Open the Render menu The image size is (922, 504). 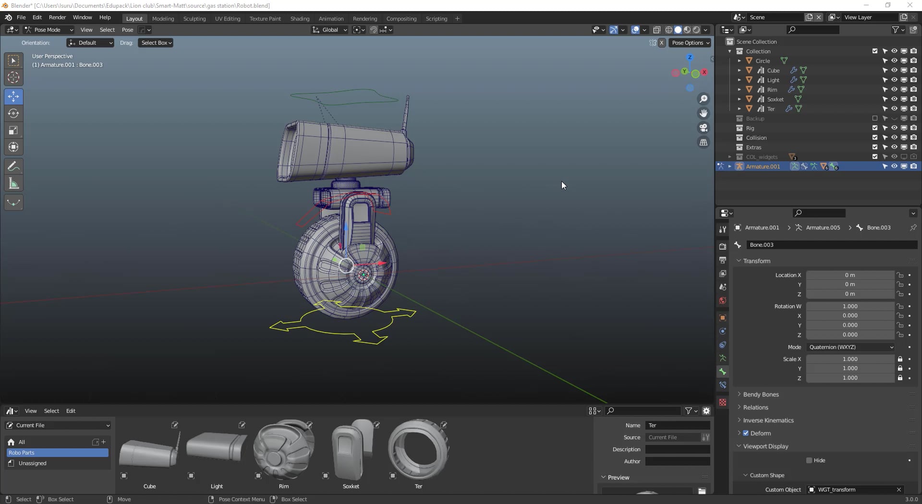57,17
